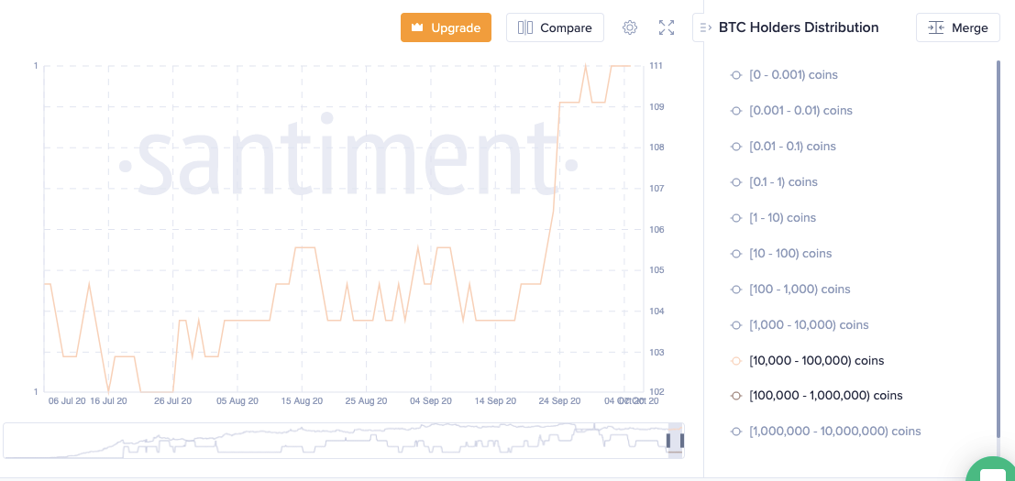Viewport: 1015px width, 481px height.
Task: Toggle the [10 - 100) coins metric
Action: point(780,254)
